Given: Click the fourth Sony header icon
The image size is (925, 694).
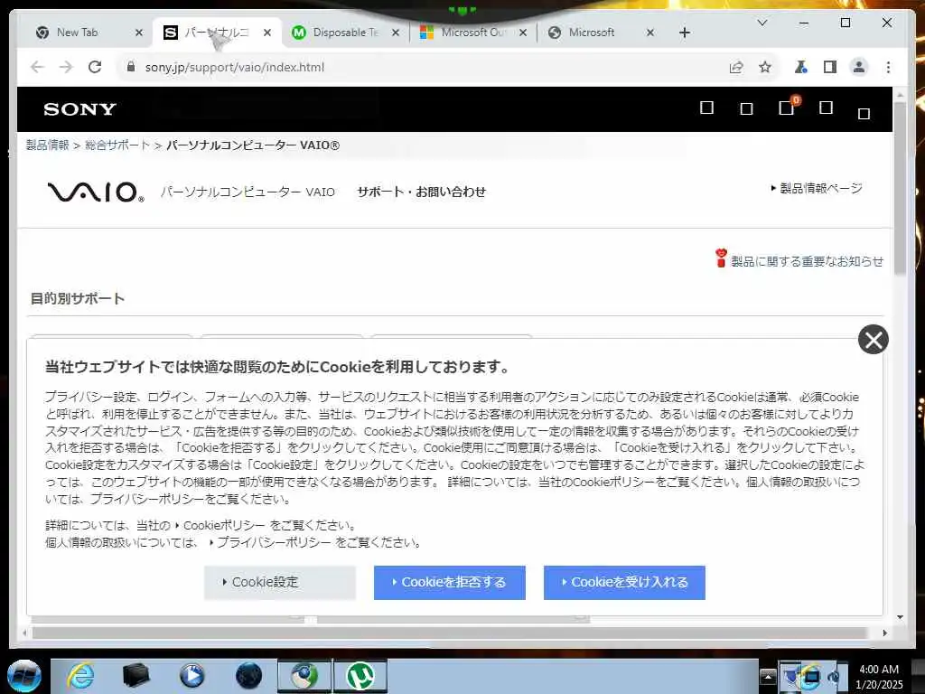Looking at the screenshot, I should [x=826, y=108].
